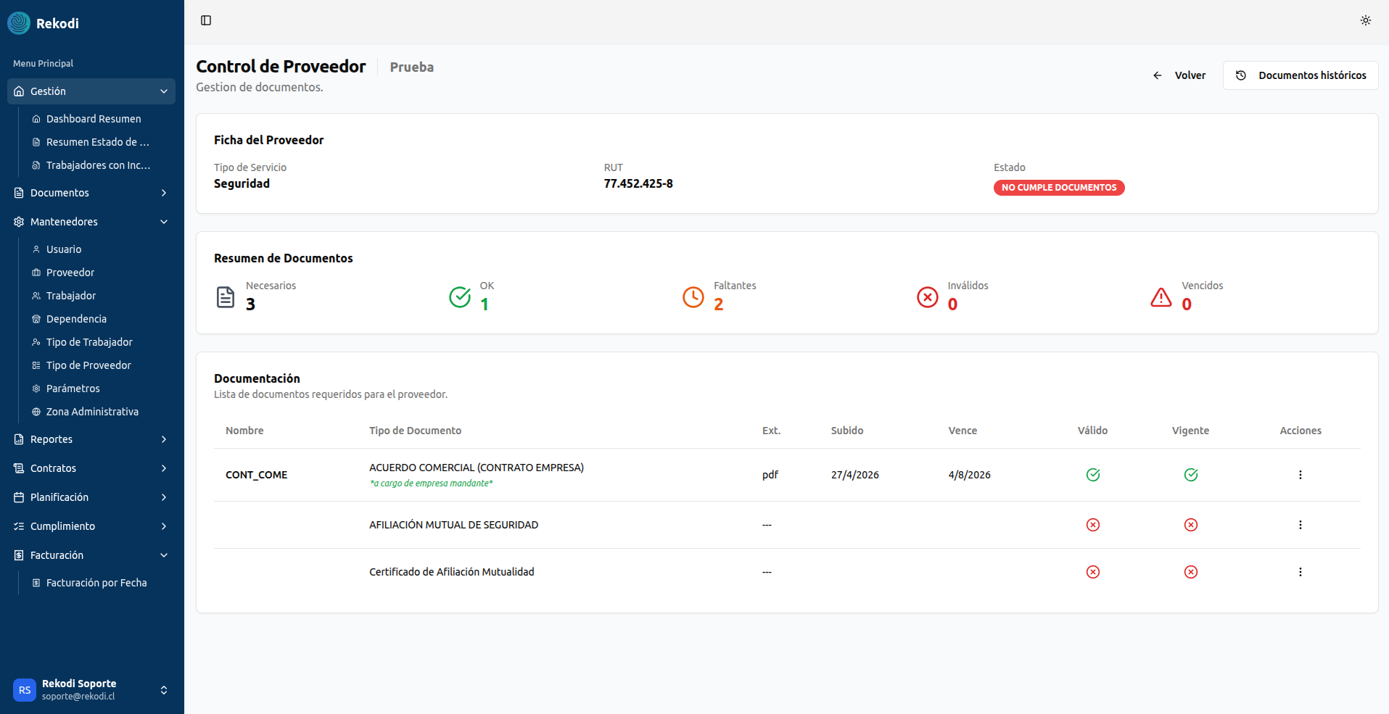Click the expiry date 4/8/2026
The image size is (1389, 714).
coord(970,475)
